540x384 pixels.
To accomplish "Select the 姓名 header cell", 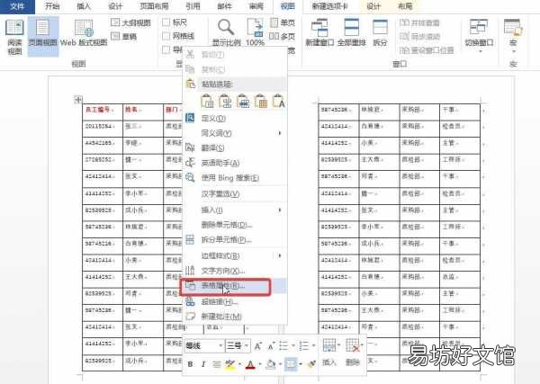I will [x=143, y=112].
